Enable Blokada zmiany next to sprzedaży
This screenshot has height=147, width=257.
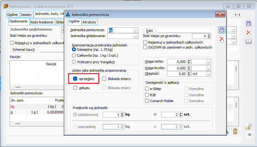104,79
